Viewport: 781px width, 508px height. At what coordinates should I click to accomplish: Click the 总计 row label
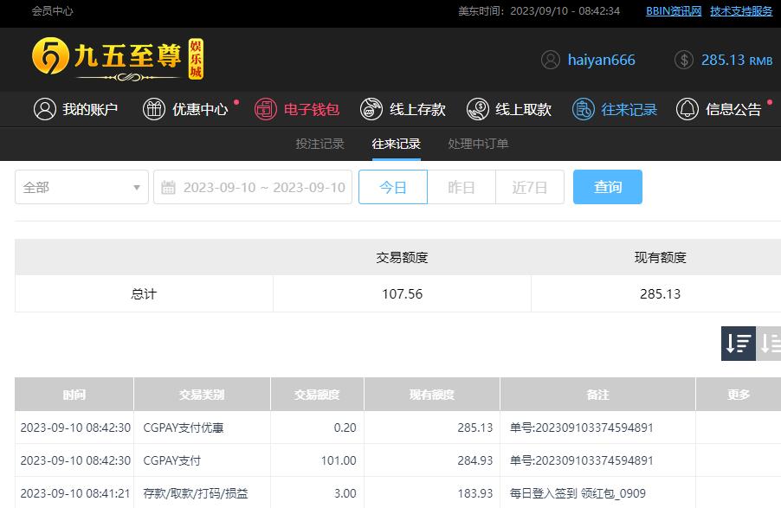pos(144,294)
